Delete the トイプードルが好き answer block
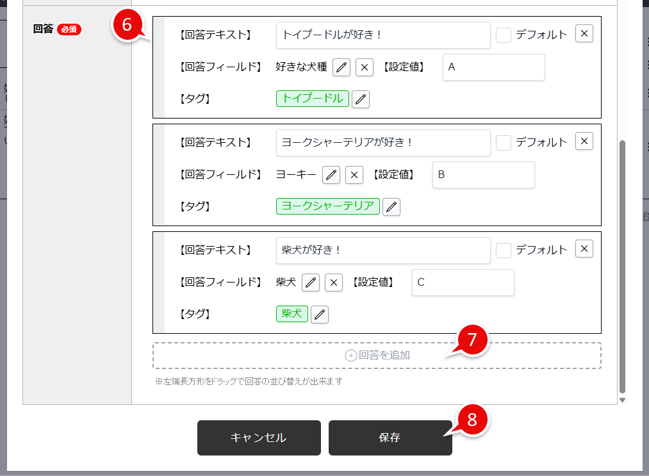Screen dimensions: 649x476 click(x=583, y=33)
